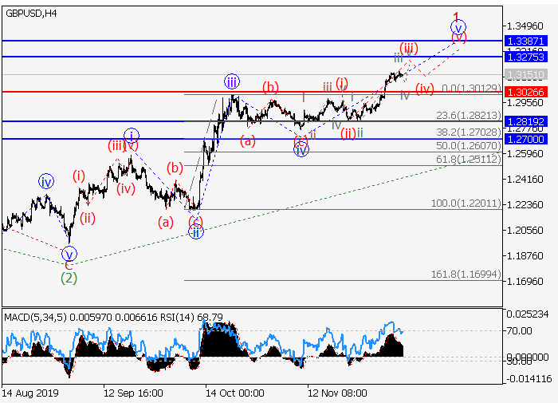This screenshot has height=403, width=558.
Task: Click the circled blue v label at top right
Action: [458, 26]
